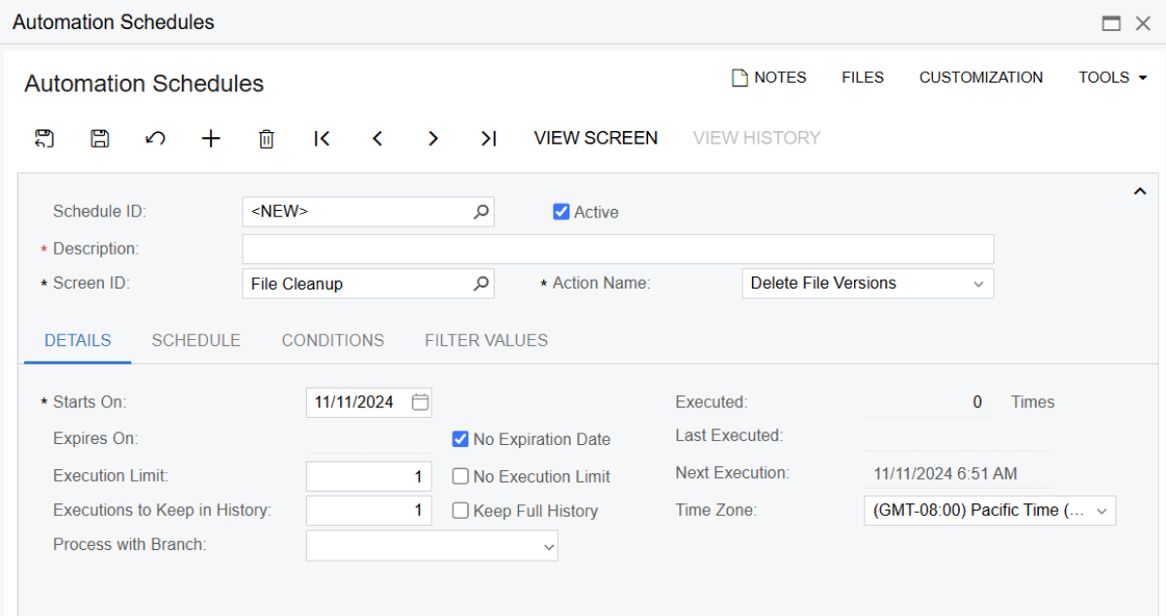Go to the first record
Image resolution: width=1166 pixels, height=616 pixels.
click(x=322, y=139)
